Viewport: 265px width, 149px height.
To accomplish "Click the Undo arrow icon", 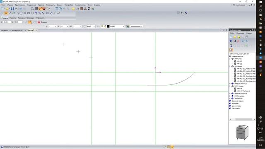I will click(x=21, y=9).
